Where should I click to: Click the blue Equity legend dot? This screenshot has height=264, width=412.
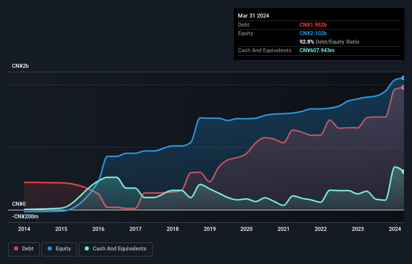(50, 248)
